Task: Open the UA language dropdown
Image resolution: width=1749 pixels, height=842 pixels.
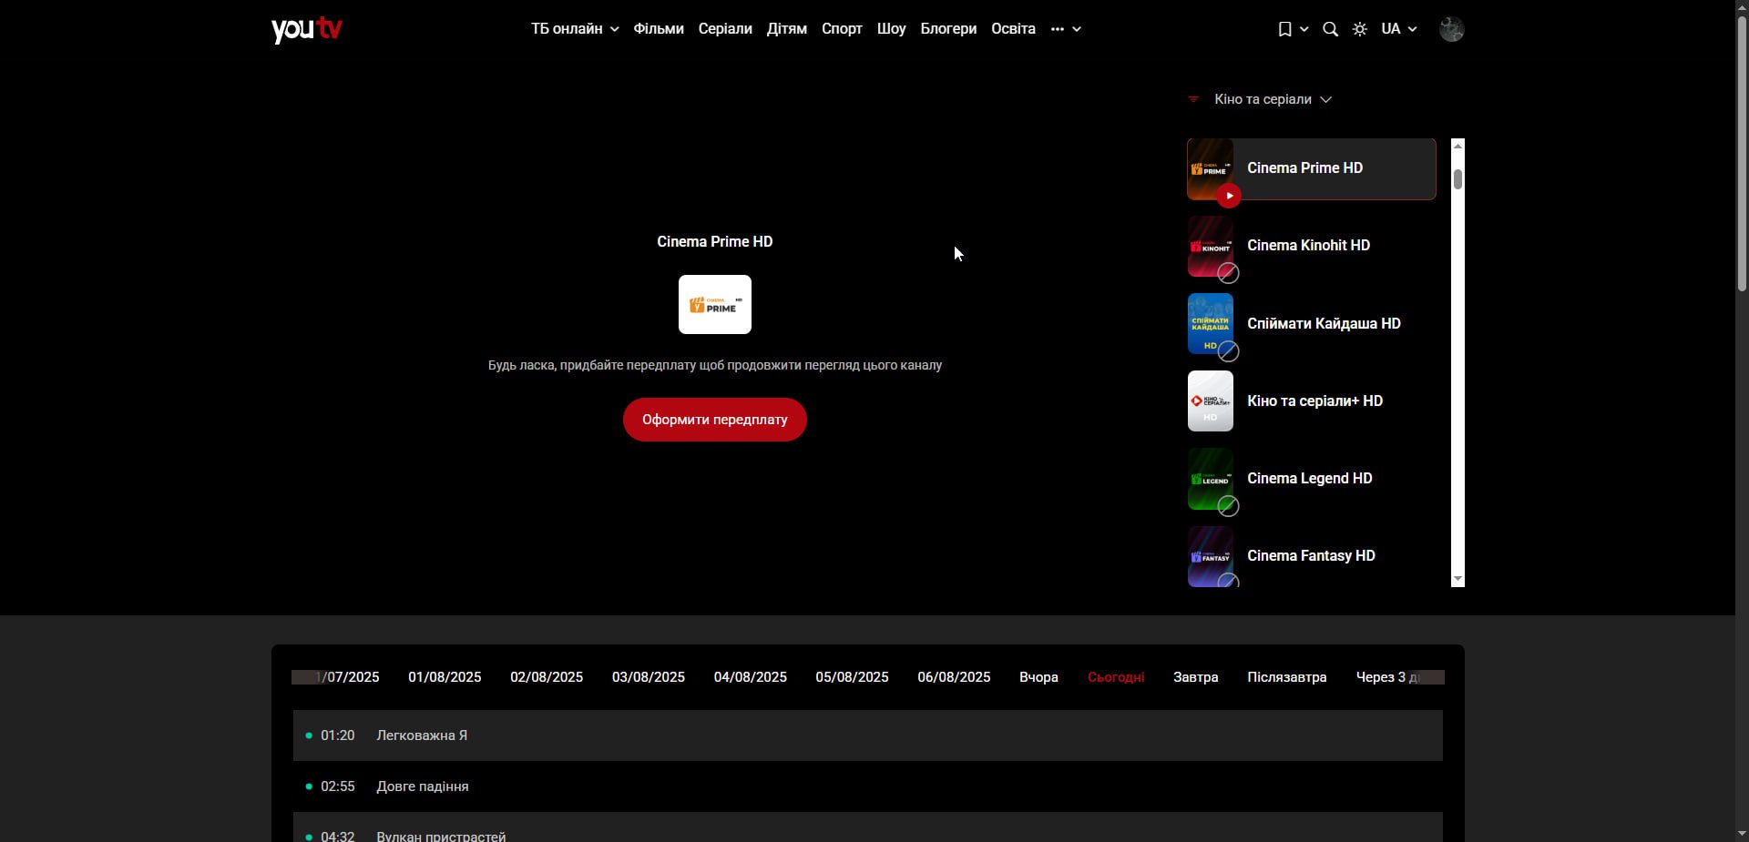Action: [x=1398, y=29]
